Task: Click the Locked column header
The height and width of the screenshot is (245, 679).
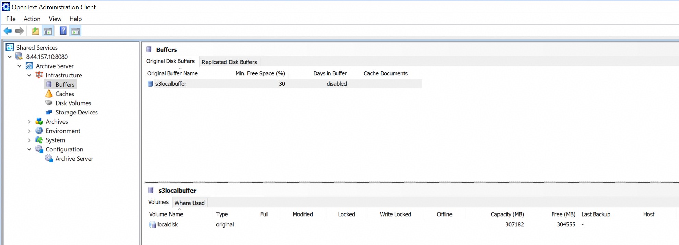Action: (x=347, y=214)
